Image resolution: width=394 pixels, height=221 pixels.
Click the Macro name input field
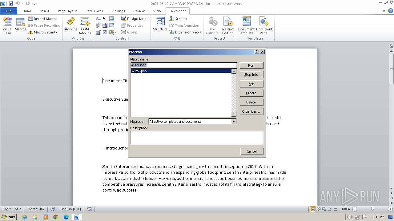pyautogui.click(x=183, y=65)
